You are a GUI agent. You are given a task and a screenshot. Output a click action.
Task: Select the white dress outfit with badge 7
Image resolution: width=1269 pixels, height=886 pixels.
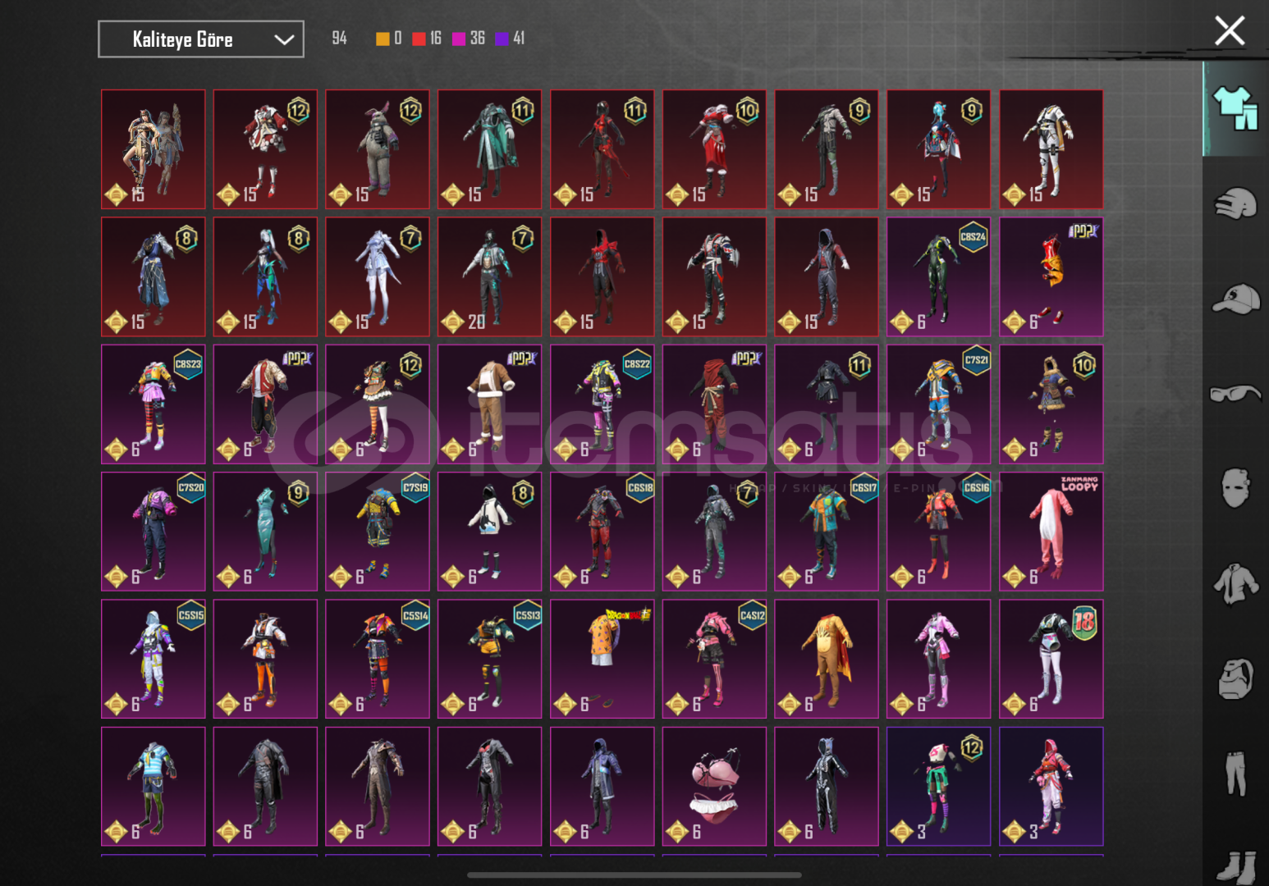[378, 277]
